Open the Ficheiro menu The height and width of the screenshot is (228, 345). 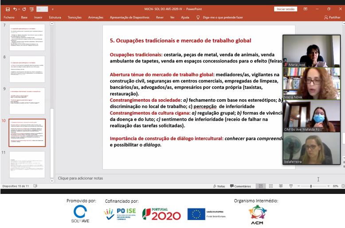(x=9, y=17)
